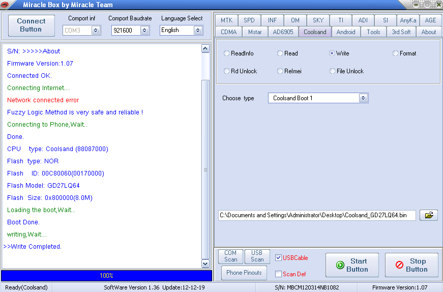
Task: Go to the About tab
Action: (429, 32)
